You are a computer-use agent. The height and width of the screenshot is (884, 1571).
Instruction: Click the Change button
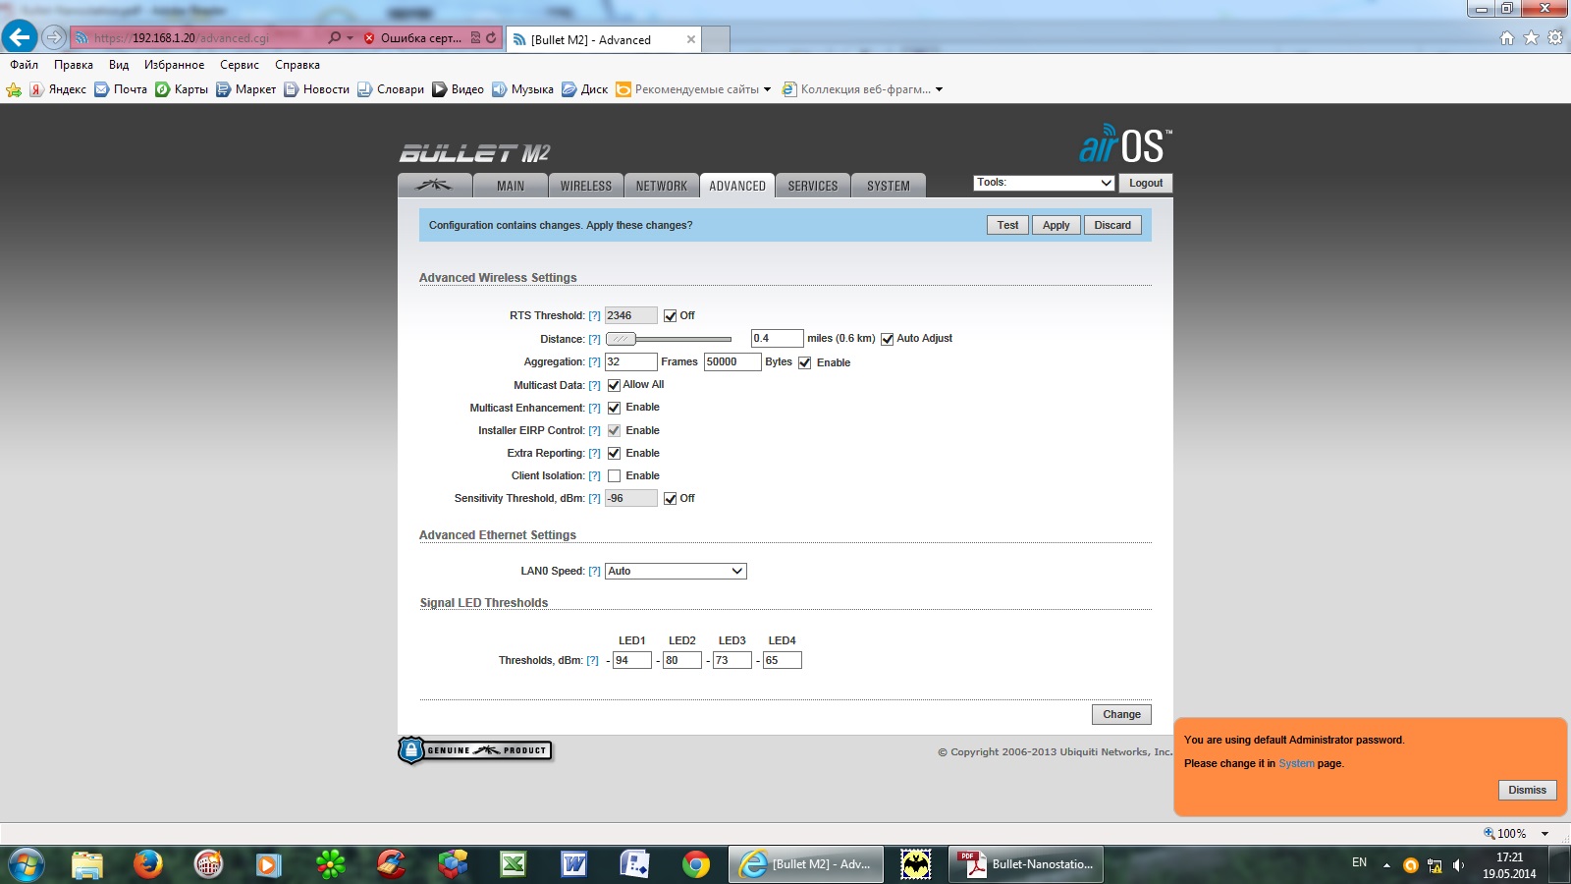point(1121,714)
